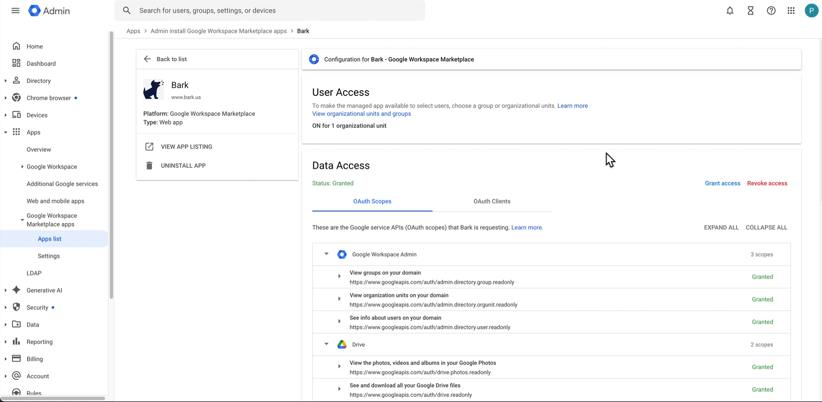Click the Apps grid icon in sidebar
This screenshot has width=822, height=402.
pos(16,132)
